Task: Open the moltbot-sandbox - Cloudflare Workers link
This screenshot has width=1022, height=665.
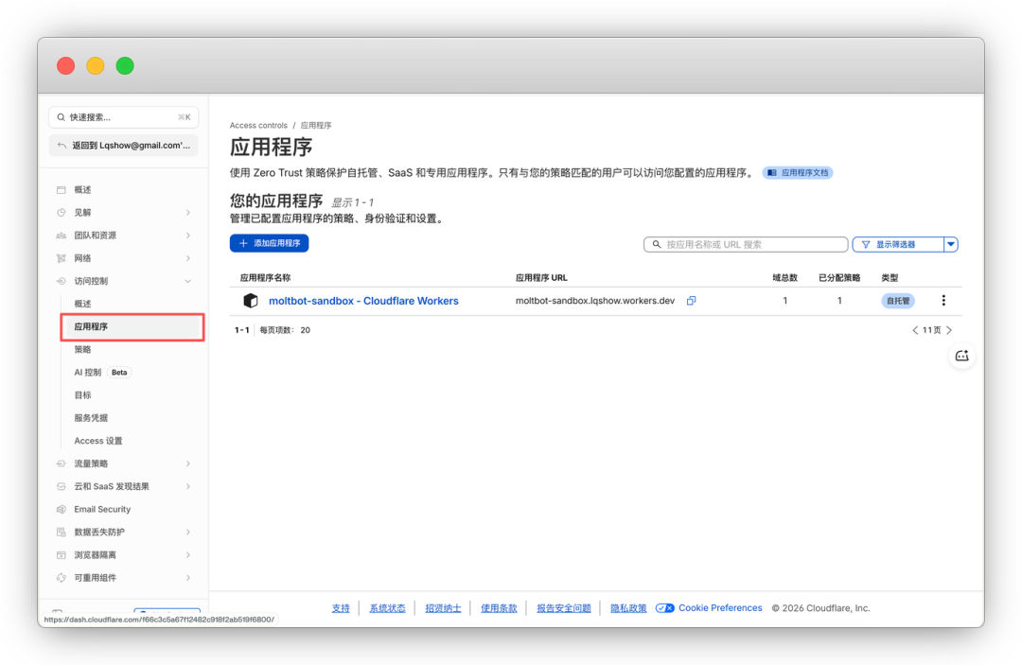Action: [363, 300]
